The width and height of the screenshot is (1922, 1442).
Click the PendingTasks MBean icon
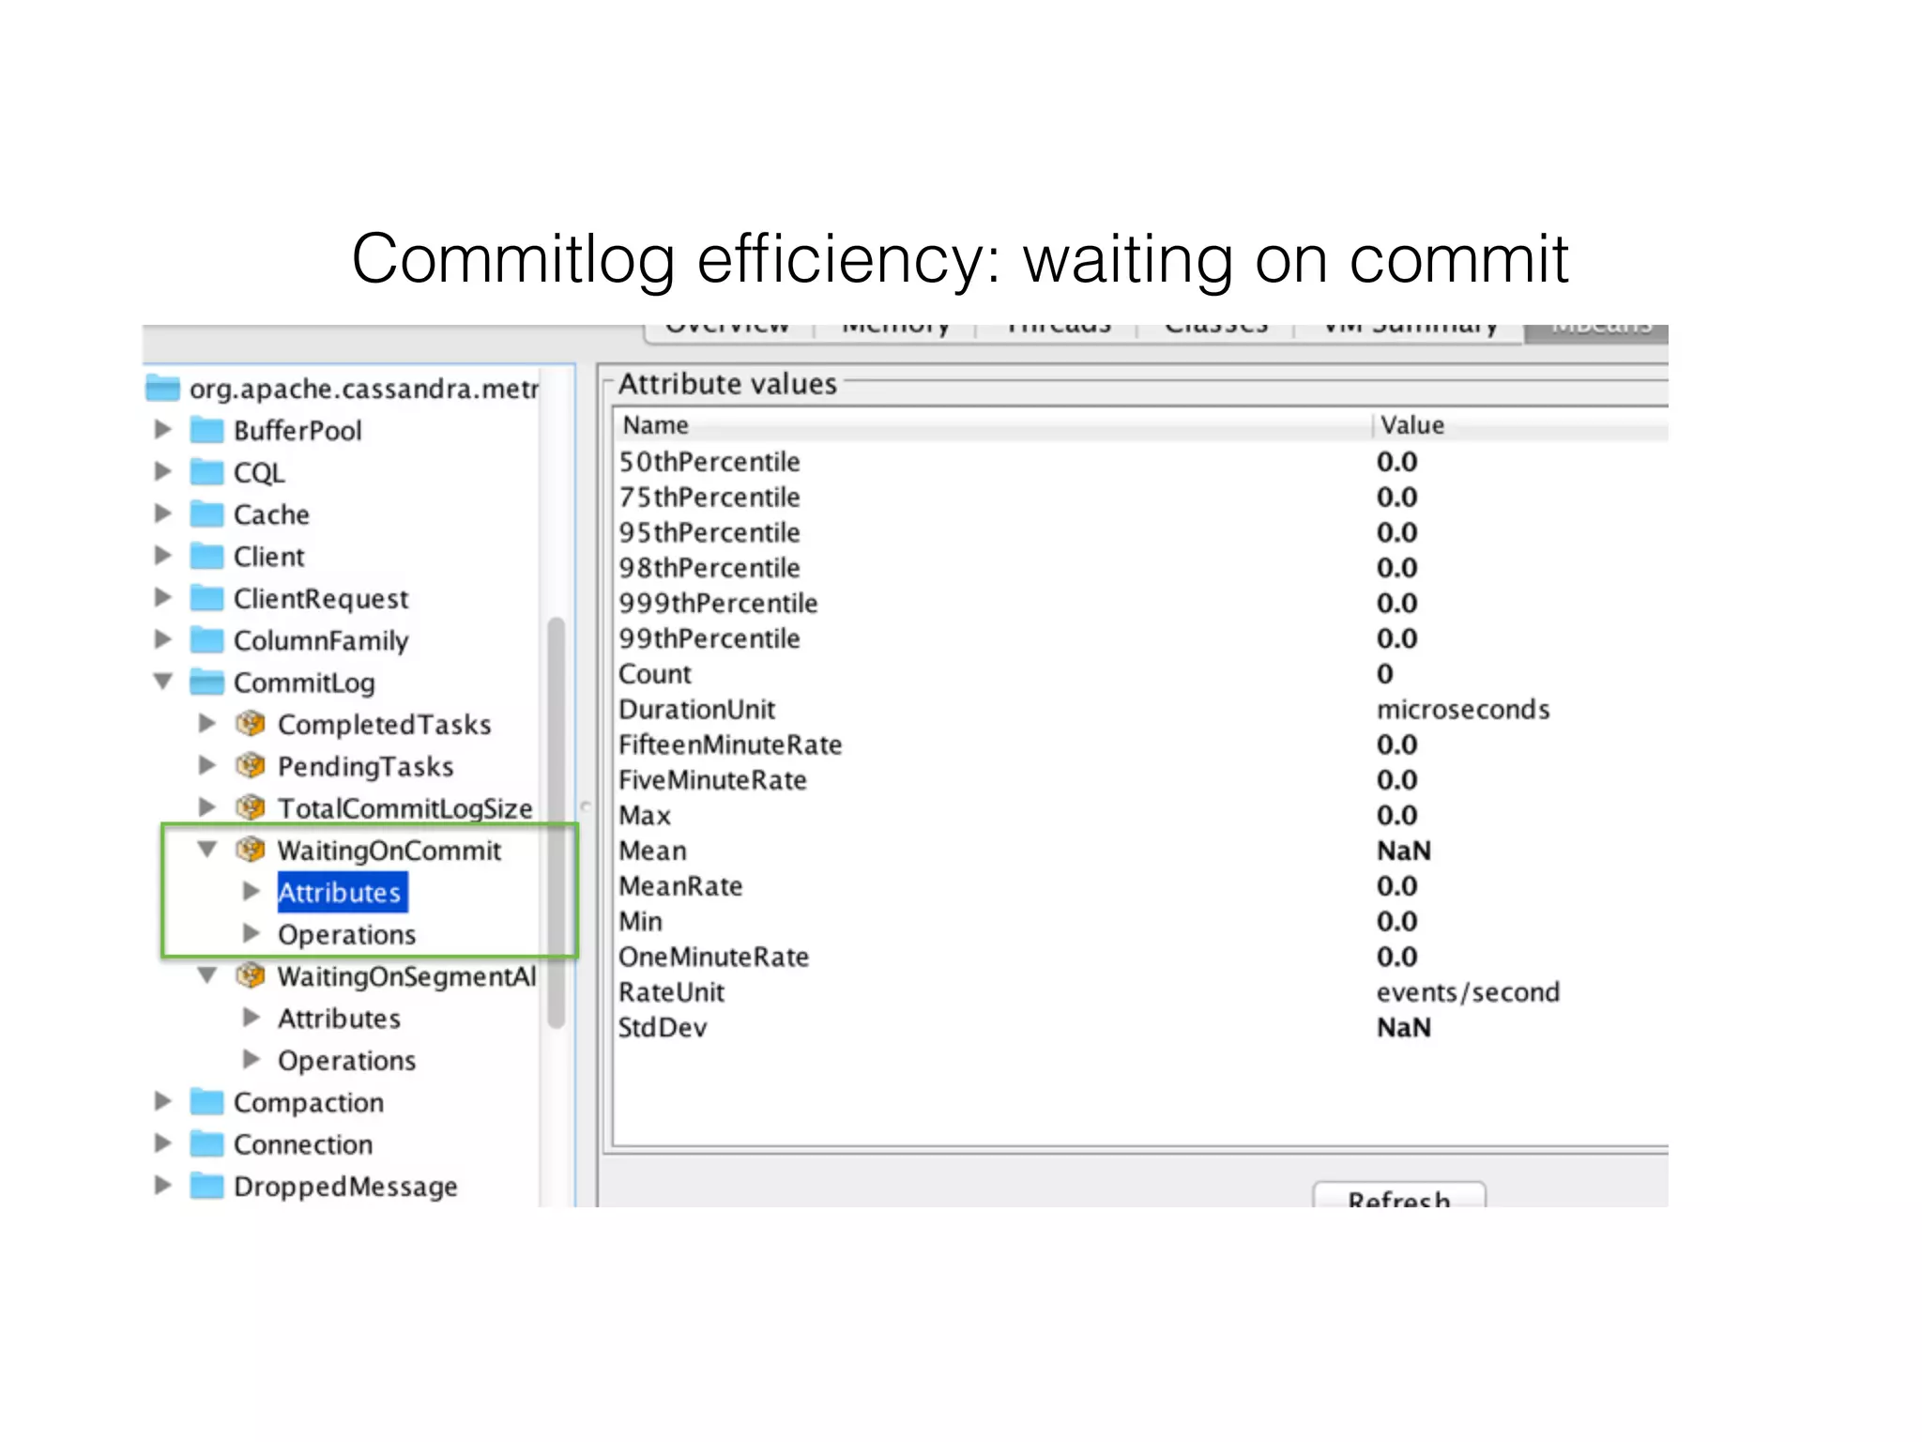[251, 766]
